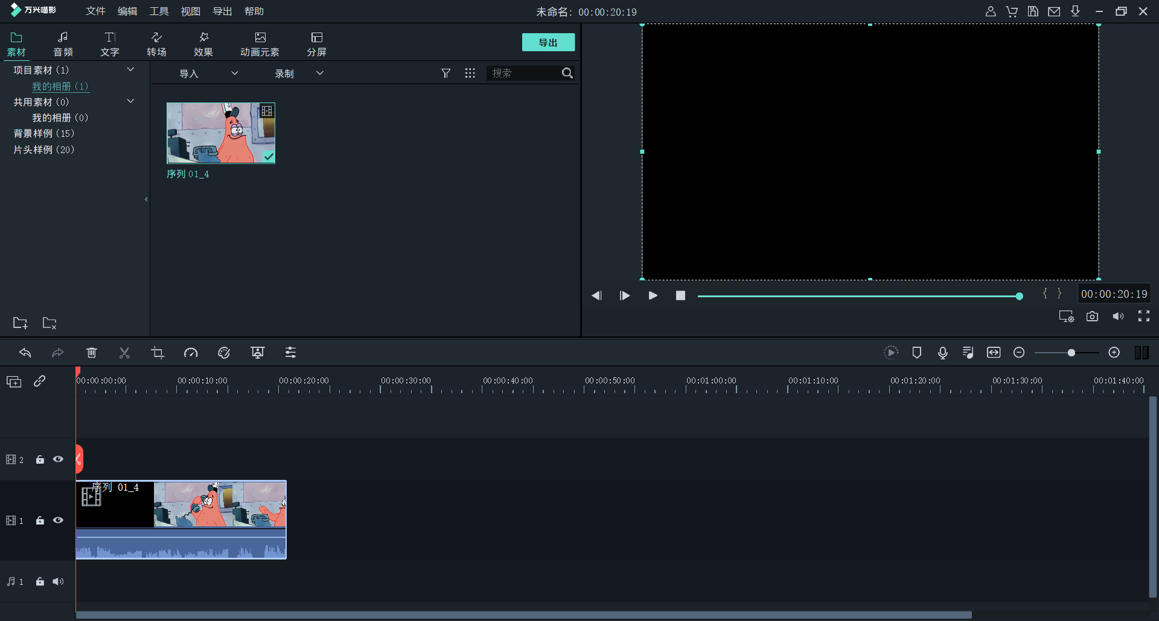Click the split scissors tool in timeline toolbar
The image size is (1159, 621).
coord(124,353)
